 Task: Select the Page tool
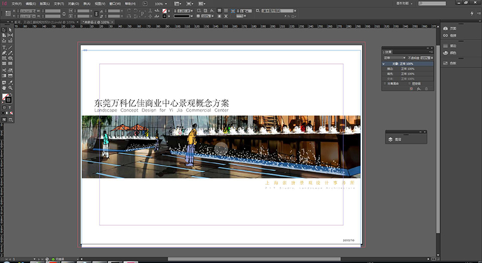[4, 35]
